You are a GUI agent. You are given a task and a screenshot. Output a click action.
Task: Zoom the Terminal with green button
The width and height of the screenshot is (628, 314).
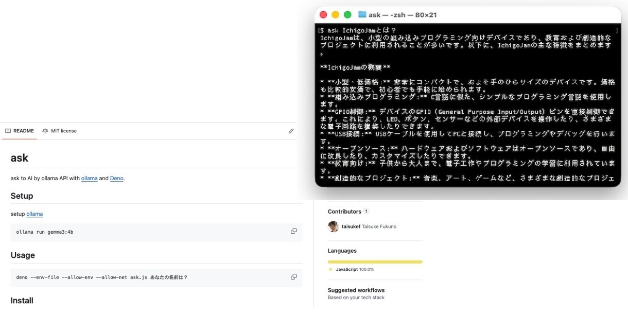pos(347,15)
